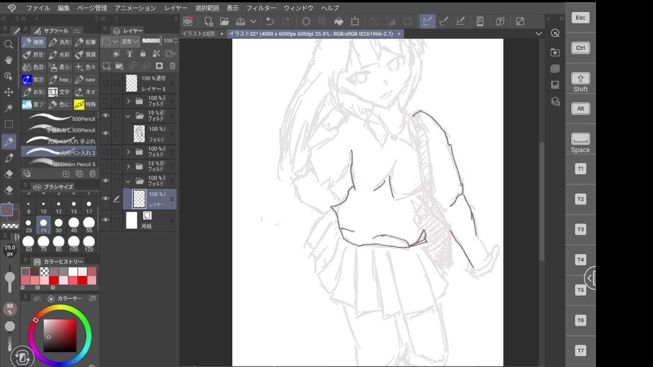Screen dimensions: 653x367
Task: Open the save options dropdown arrow
Action: [x=253, y=21]
